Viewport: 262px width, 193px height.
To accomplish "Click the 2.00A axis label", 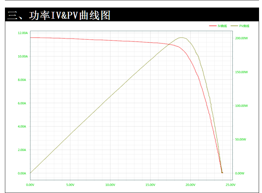I will 22,150.
